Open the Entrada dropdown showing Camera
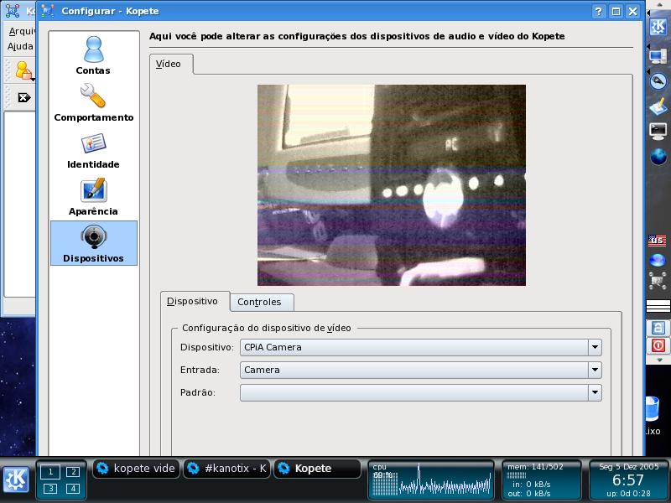671x503 pixels. (421, 370)
